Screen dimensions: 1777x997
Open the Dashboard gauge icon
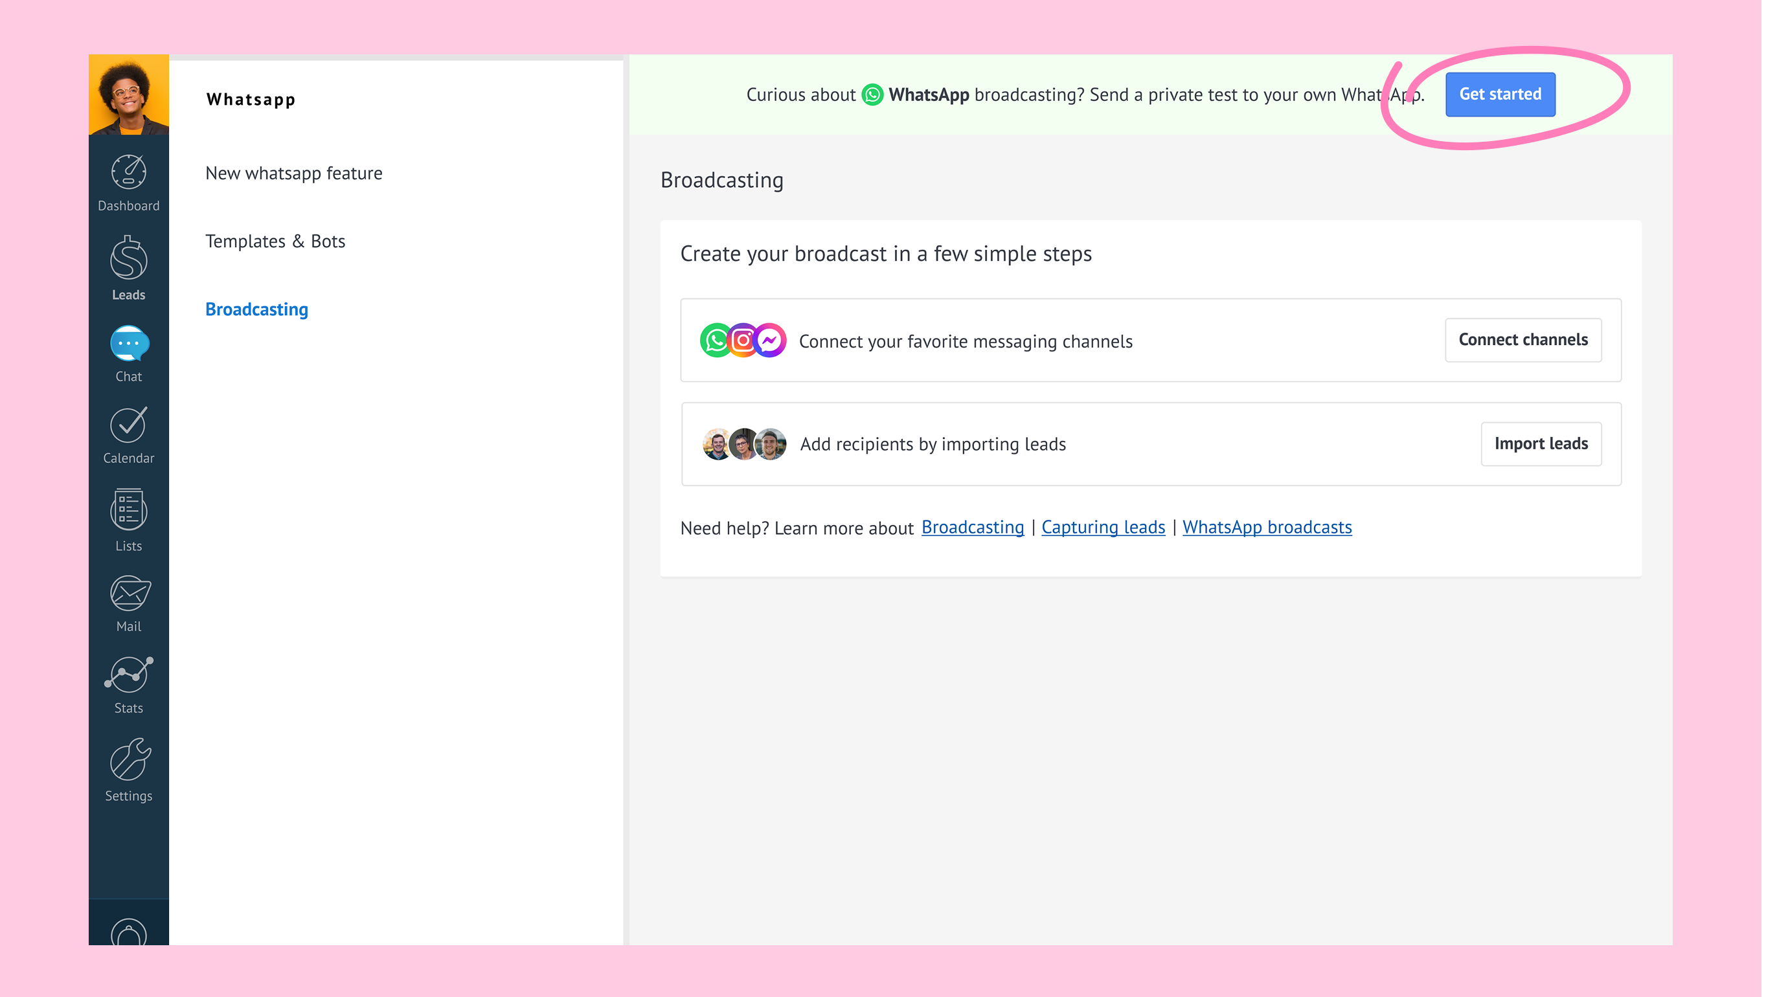tap(128, 172)
